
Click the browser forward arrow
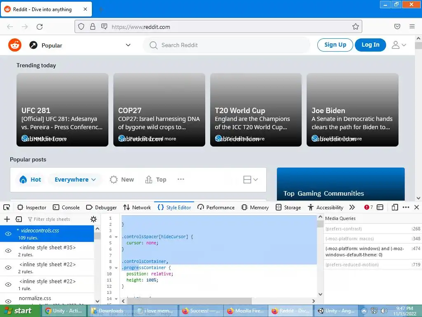pyautogui.click(x=25, y=27)
